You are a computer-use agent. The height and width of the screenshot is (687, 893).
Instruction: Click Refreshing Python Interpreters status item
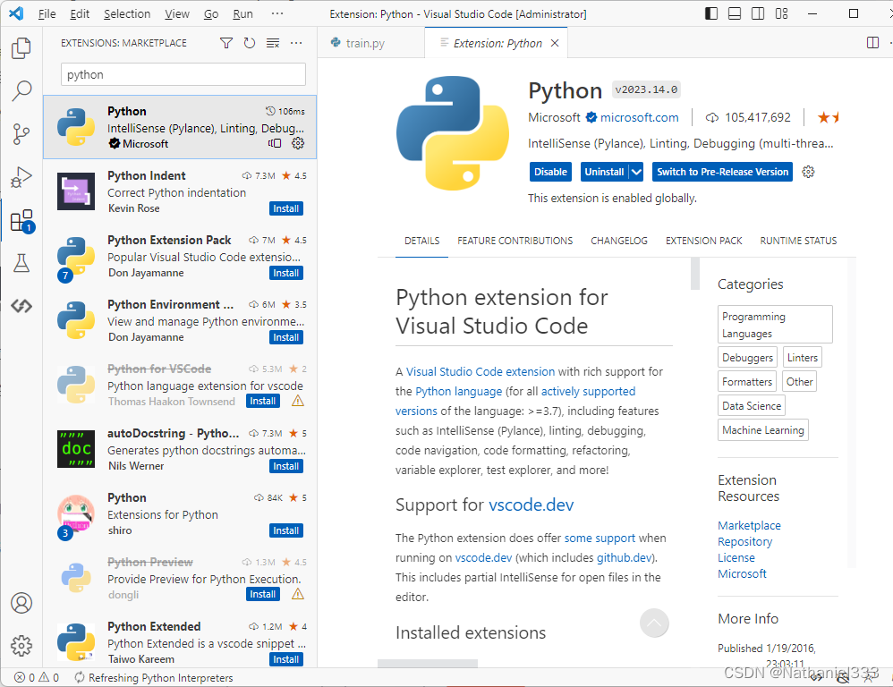[154, 677]
